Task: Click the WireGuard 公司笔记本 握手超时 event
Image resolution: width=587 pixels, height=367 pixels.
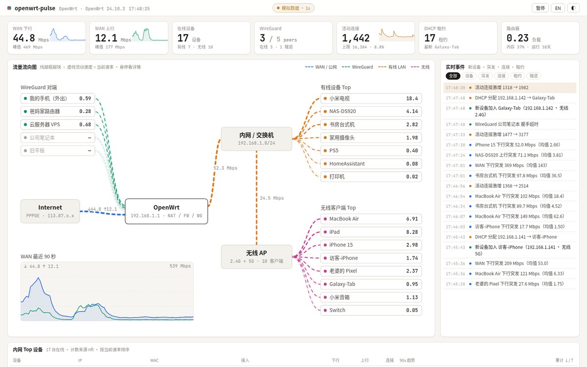Action: (510, 124)
